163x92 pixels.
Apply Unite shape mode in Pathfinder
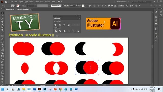click(x=55, y=25)
